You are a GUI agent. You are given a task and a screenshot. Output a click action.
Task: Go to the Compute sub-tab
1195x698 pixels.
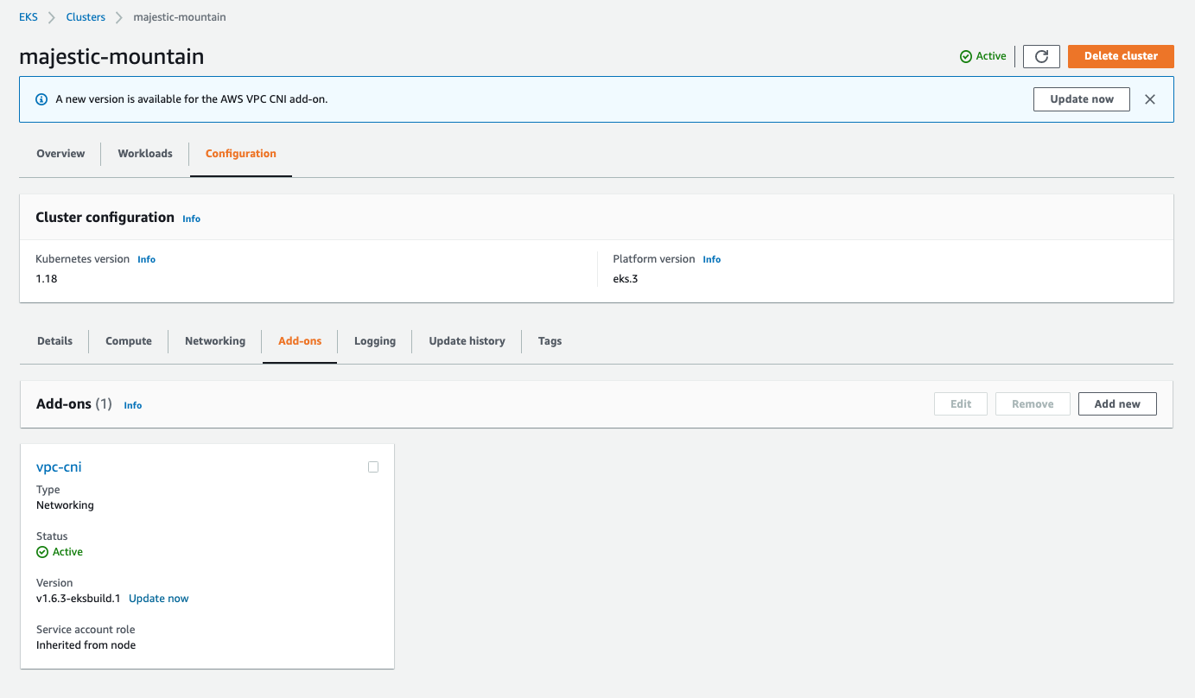[128, 340]
